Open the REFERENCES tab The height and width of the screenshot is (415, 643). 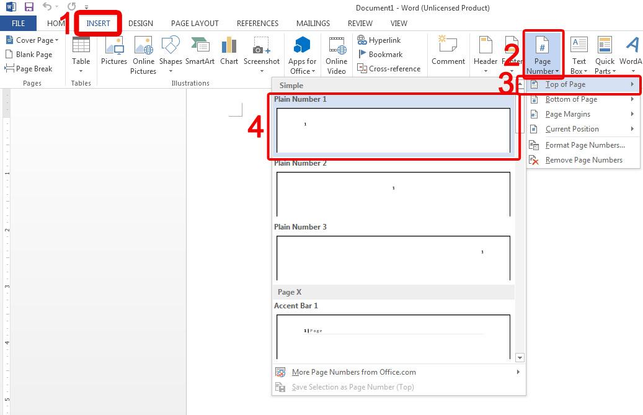257,24
